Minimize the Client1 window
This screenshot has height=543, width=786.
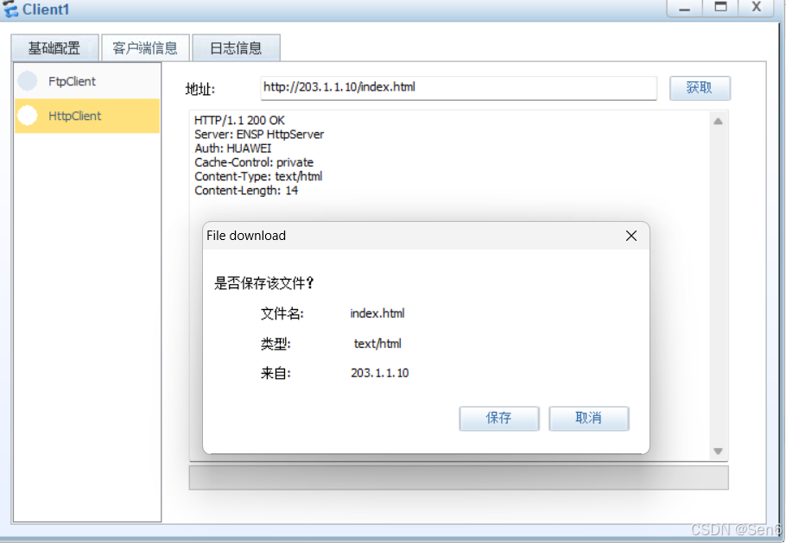(x=684, y=8)
